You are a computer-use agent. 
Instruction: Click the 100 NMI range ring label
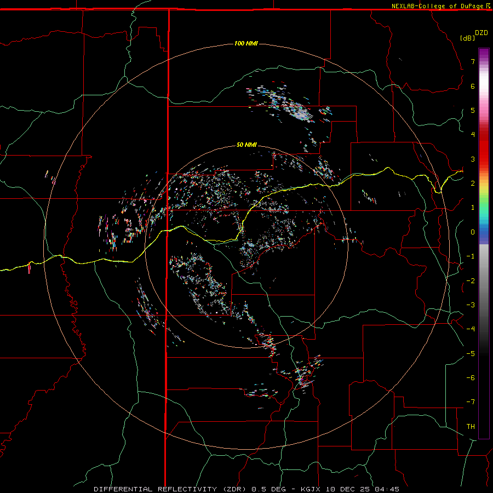(246, 43)
